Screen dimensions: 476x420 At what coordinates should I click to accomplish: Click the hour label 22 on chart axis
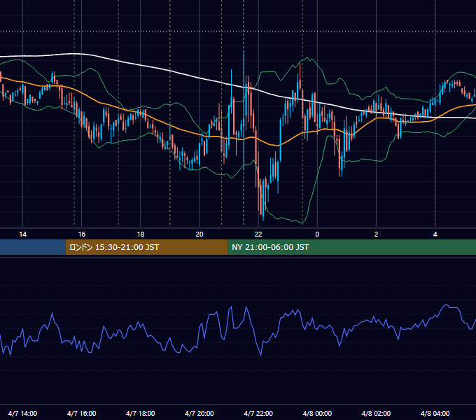tap(258, 234)
